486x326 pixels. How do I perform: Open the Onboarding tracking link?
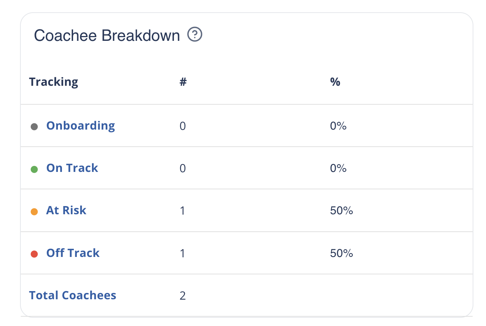tap(81, 125)
